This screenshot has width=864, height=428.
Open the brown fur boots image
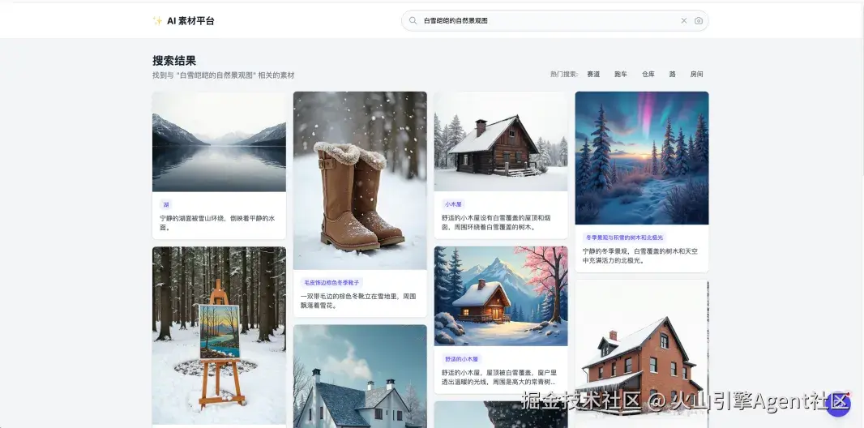(360, 181)
